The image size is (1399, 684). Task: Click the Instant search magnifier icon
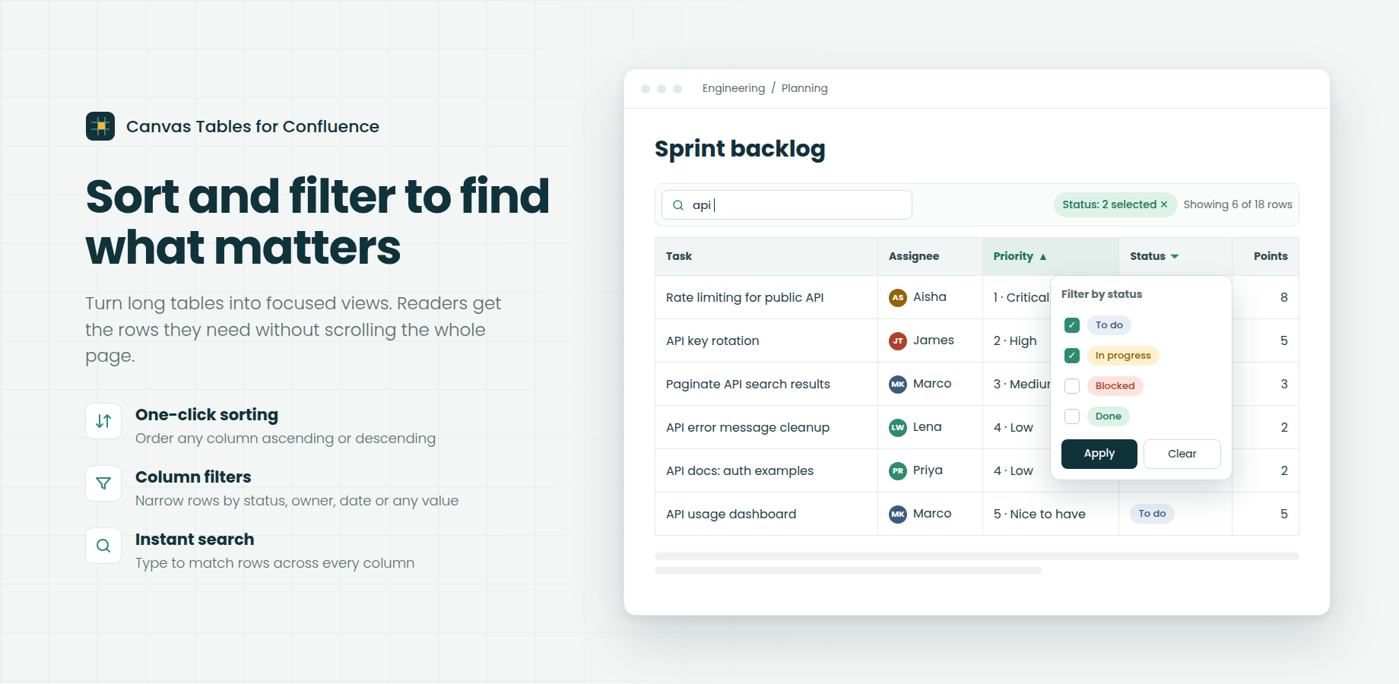103,546
